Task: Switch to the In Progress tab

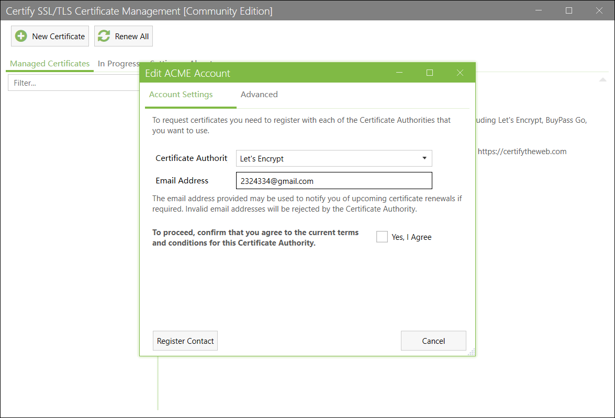Action: pos(118,63)
